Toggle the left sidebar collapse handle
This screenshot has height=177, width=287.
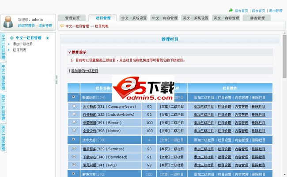[57, 80]
